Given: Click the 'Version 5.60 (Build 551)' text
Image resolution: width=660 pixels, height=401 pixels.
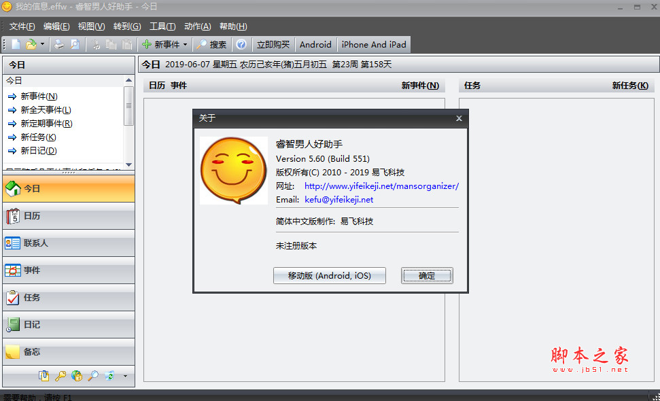Looking at the screenshot, I should (323, 158).
